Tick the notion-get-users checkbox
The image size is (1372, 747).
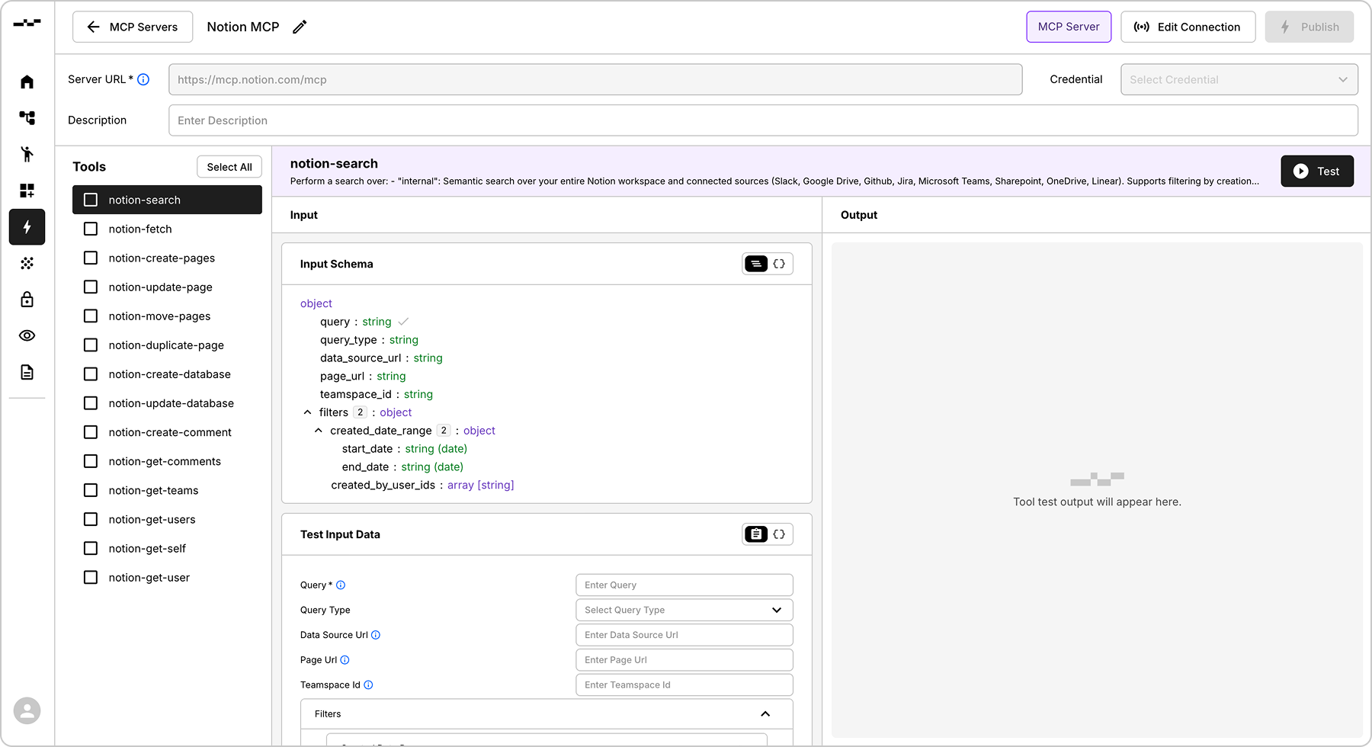[x=91, y=519]
